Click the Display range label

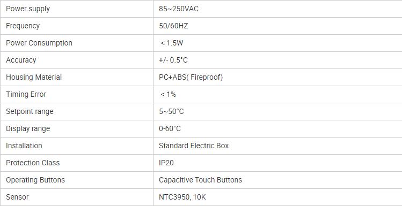click(x=28, y=128)
